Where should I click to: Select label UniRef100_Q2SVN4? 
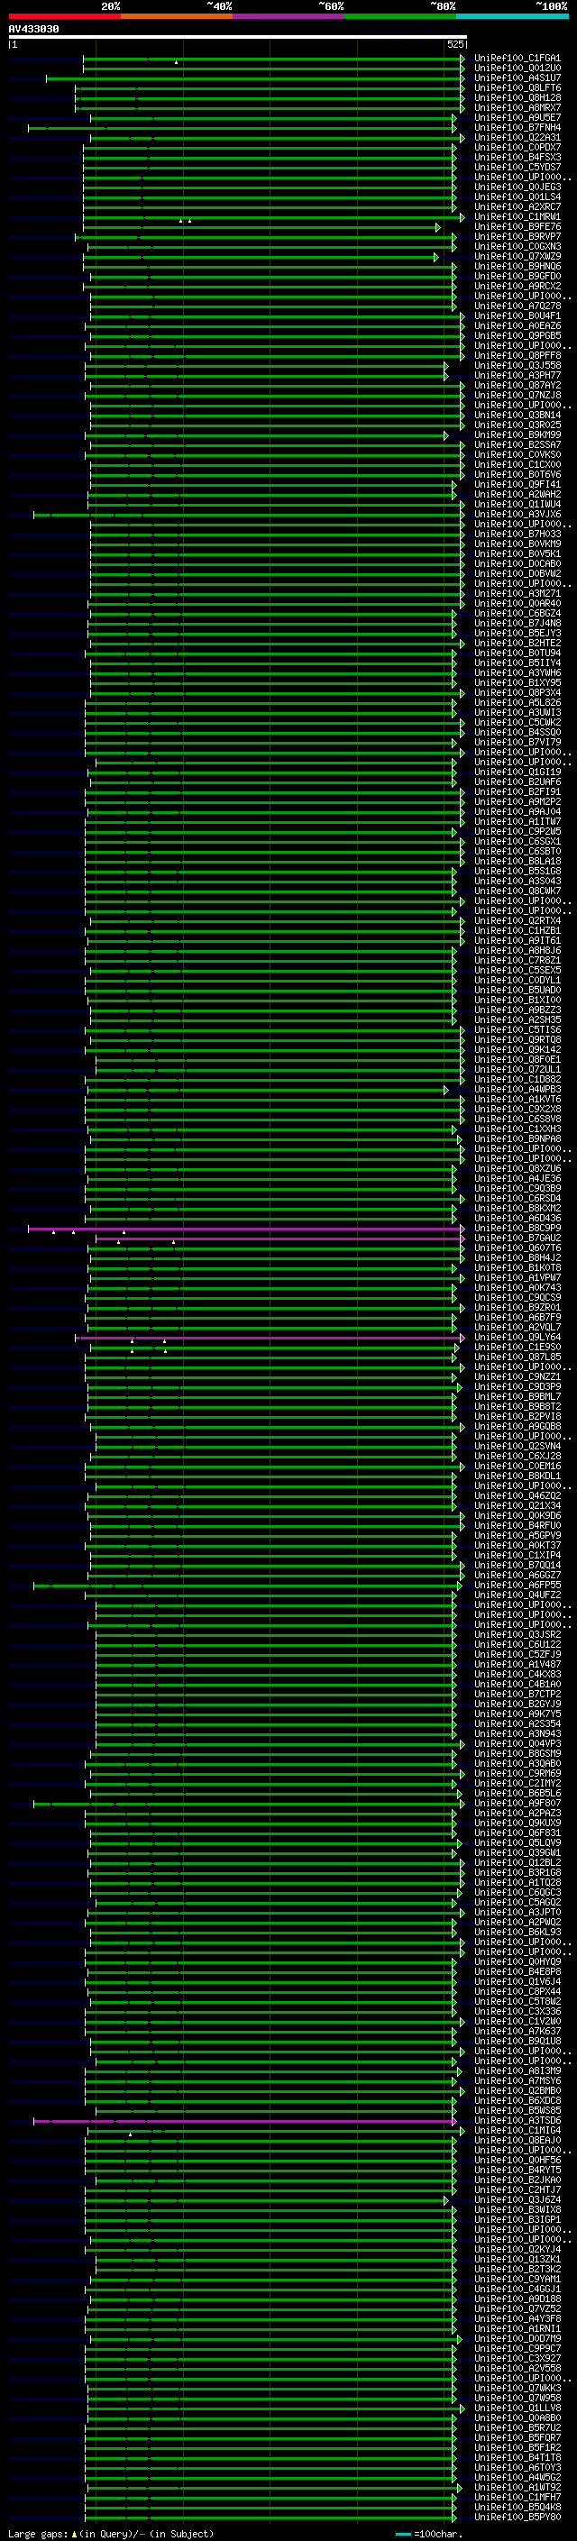point(517,1446)
